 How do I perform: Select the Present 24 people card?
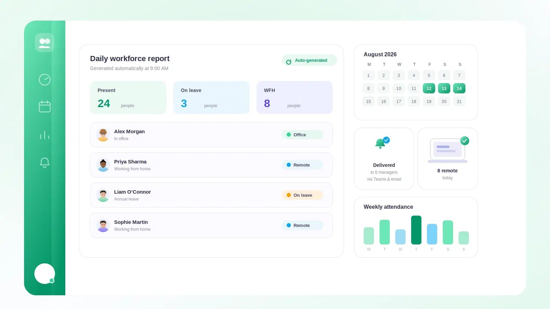pyautogui.click(x=128, y=98)
